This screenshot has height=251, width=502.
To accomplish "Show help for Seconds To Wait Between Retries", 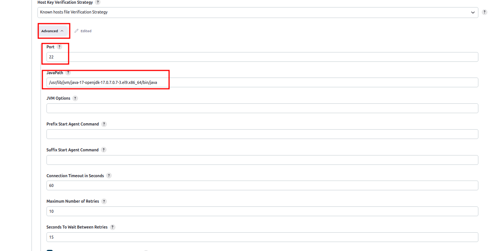I will click(x=112, y=227).
